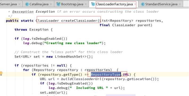
Task: Click the buildClassLoaderUrl method call
Action: [x=81, y=79]
